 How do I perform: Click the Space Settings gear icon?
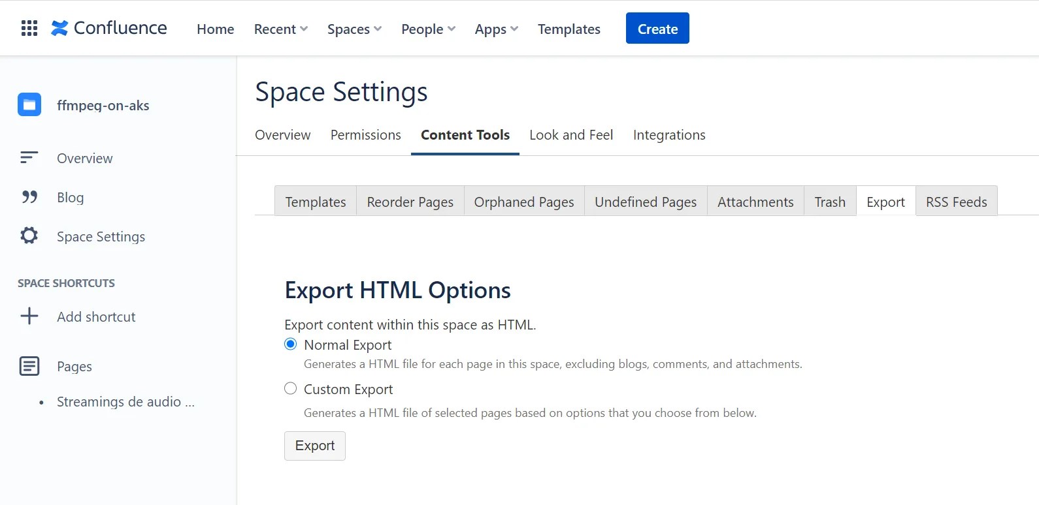[29, 236]
